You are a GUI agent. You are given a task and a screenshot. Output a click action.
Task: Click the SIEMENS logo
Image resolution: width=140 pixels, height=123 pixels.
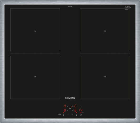(70, 98)
